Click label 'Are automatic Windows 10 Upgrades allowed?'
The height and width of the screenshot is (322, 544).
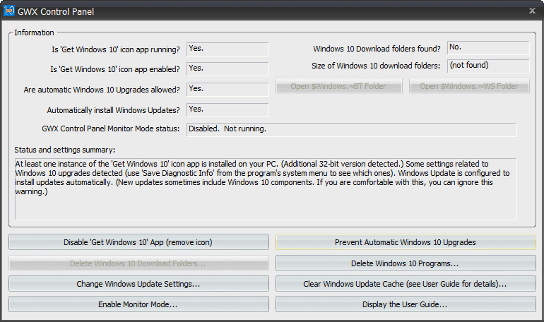(102, 90)
